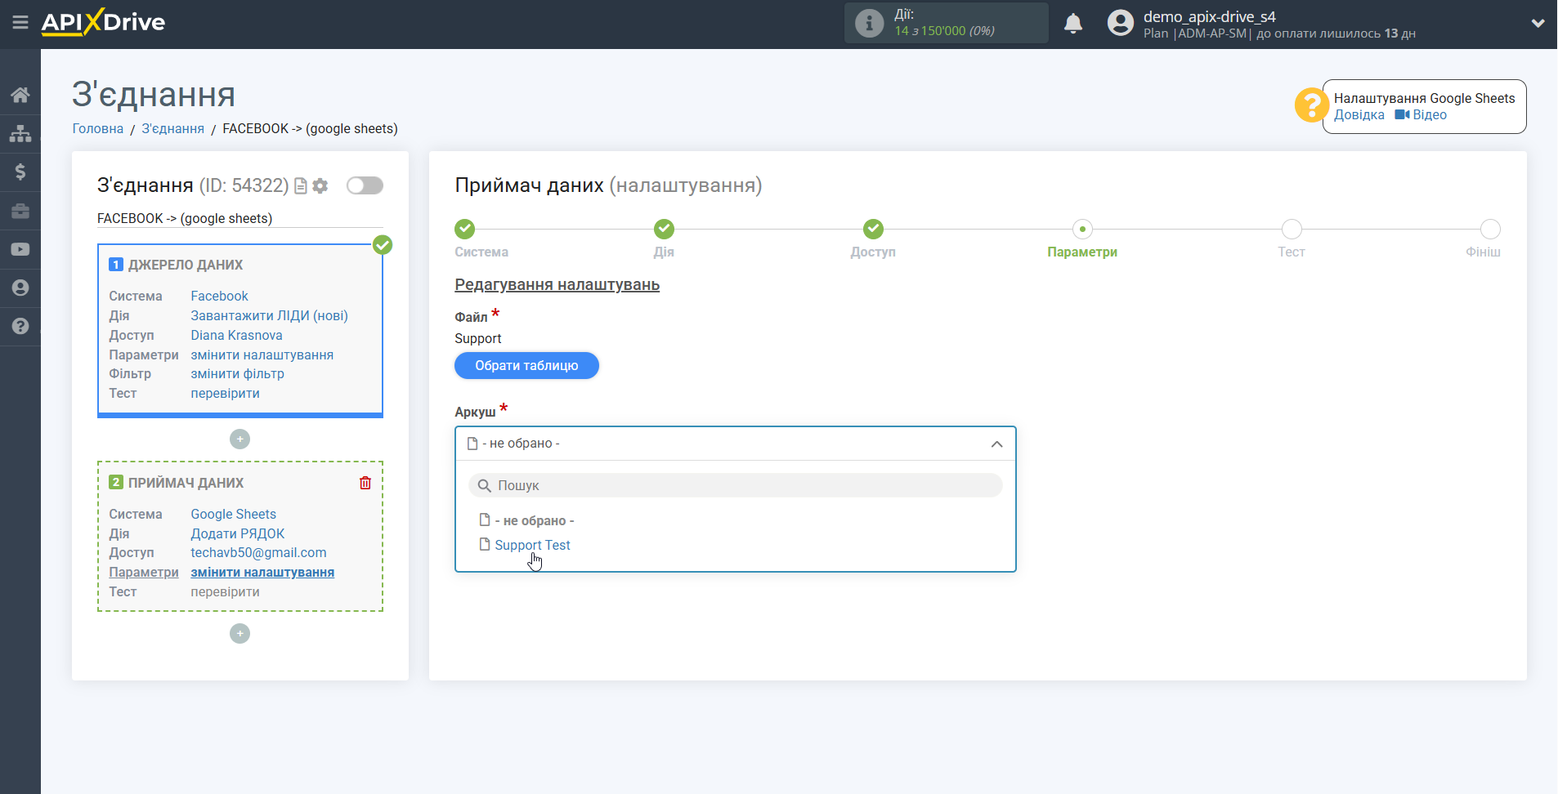Open the video tutorials sidebar icon
The image size is (1558, 794).
[20, 249]
